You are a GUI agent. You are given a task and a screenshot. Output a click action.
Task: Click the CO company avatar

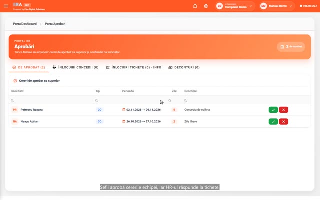(220, 6)
